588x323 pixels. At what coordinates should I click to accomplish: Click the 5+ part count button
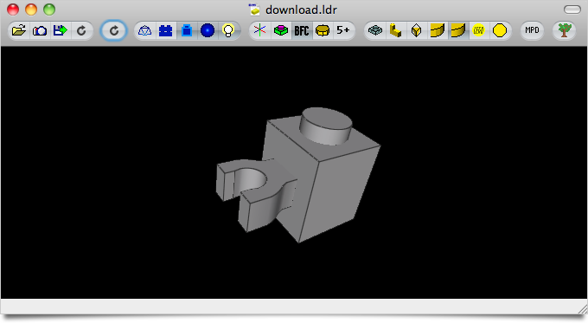pyautogui.click(x=343, y=30)
